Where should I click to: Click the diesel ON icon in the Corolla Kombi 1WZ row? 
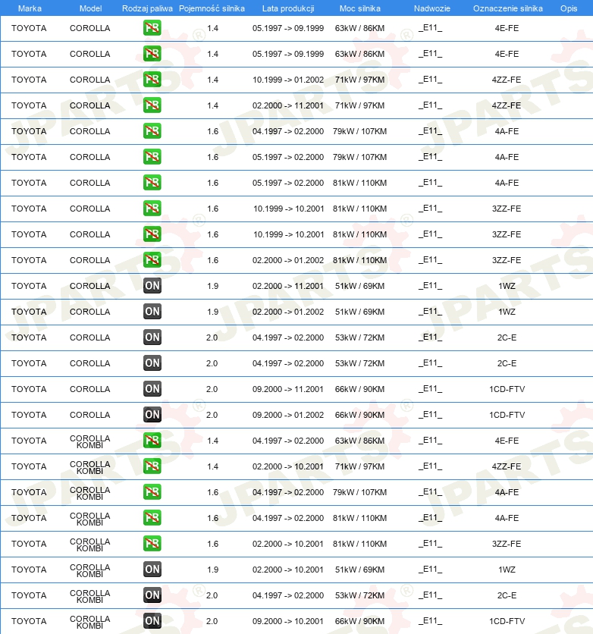152,570
